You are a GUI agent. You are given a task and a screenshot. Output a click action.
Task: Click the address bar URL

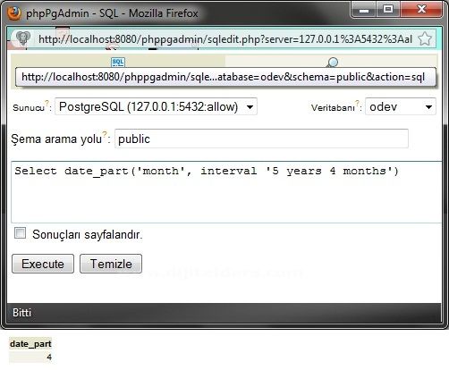point(225,39)
